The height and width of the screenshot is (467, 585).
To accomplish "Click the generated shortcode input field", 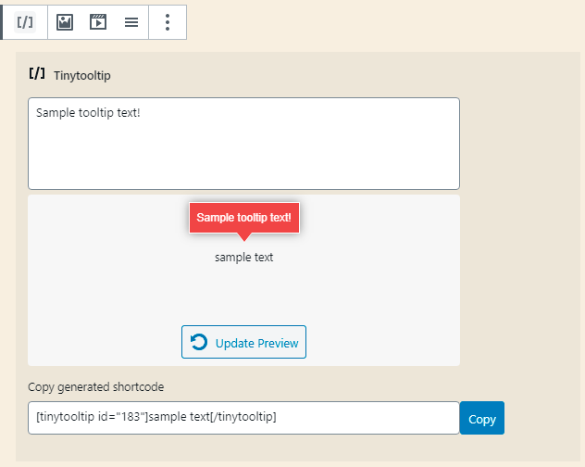I will (x=243, y=418).
